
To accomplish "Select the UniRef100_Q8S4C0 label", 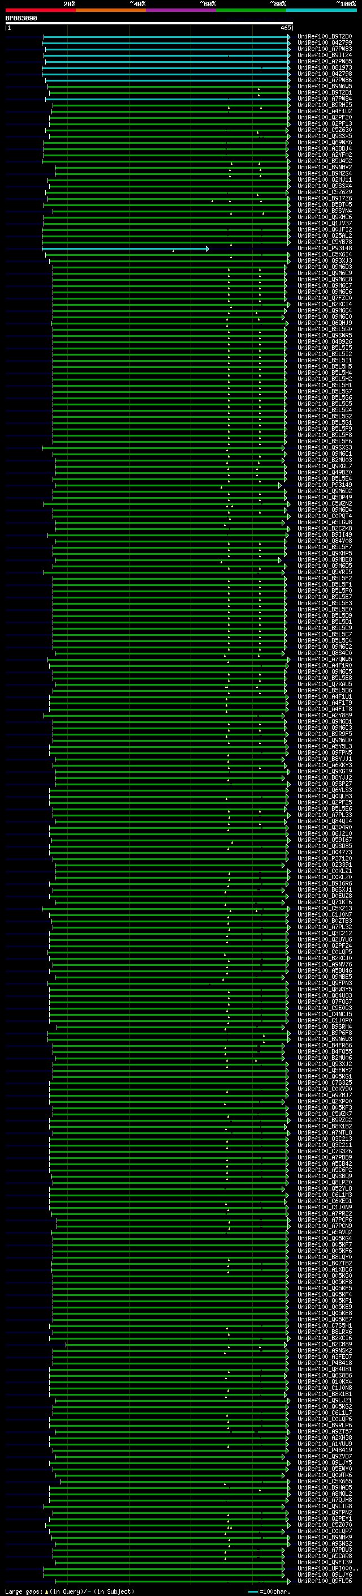I will [x=325, y=653].
